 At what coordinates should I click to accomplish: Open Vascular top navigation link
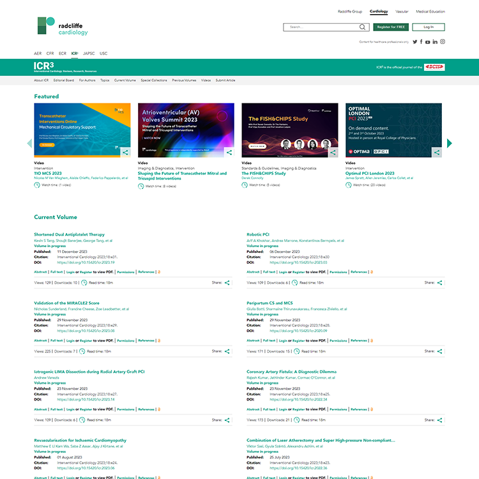coord(402,11)
